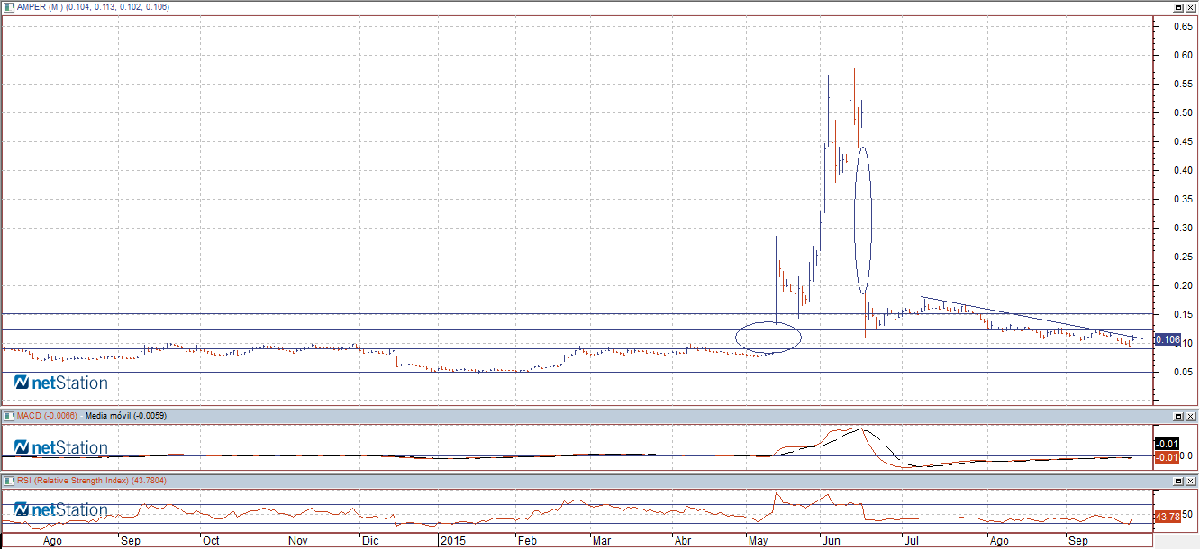The image size is (1200, 549).
Task: Click the 43.78 RSI value tag
Action: [1167, 517]
